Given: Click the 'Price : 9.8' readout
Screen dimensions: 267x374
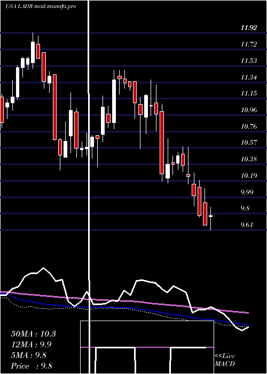Looking at the screenshot, I should (32, 366).
